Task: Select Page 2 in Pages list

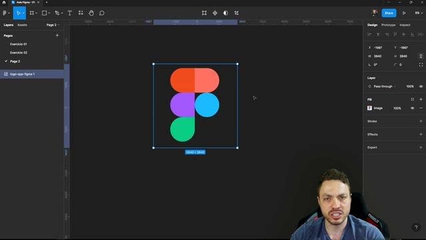Action: tap(15, 61)
